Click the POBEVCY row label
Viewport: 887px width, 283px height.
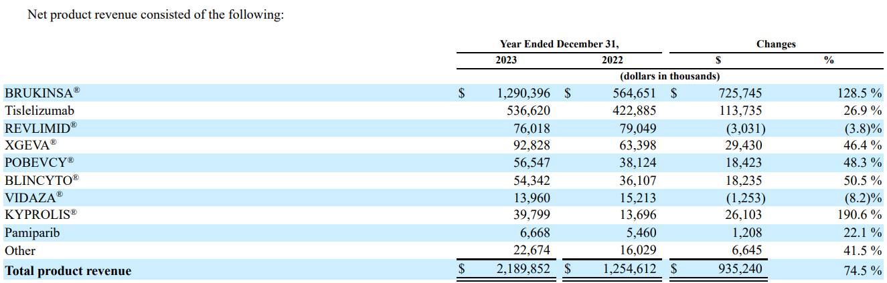[x=39, y=163]
